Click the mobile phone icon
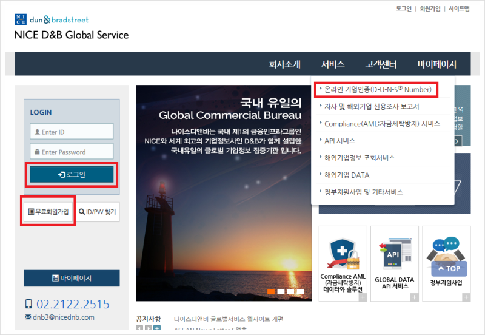 [x=28, y=303]
